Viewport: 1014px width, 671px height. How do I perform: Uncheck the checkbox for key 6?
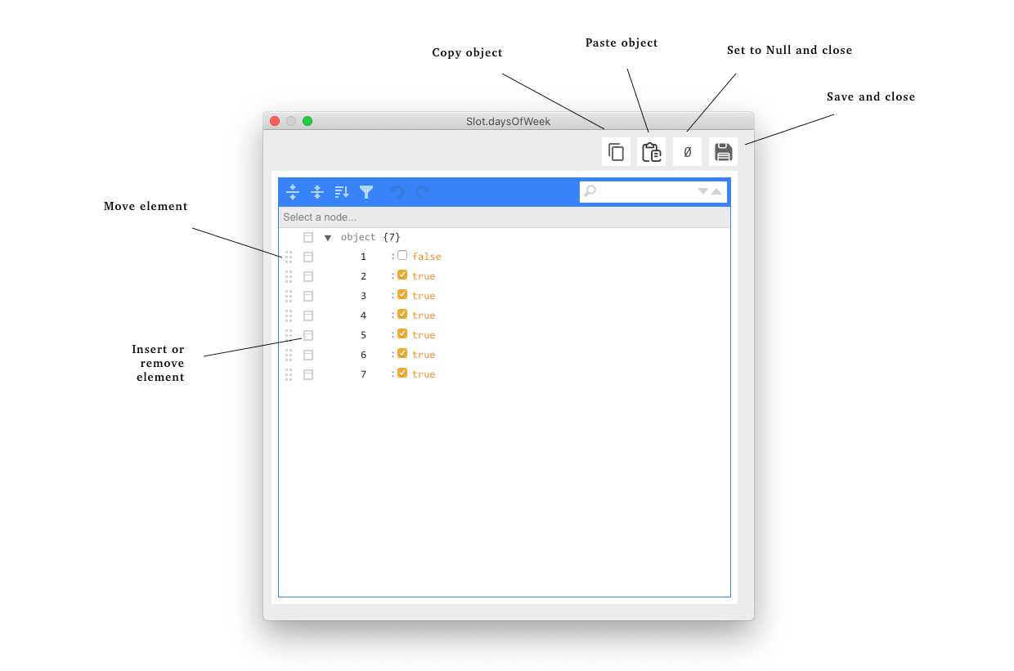pyautogui.click(x=402, y=353)
